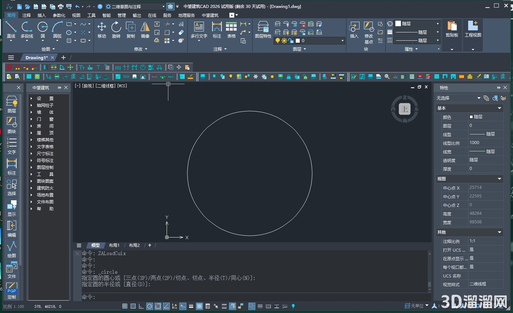
Task: Expand the 修改 panel flyout
Action: [x=140, y=49]
